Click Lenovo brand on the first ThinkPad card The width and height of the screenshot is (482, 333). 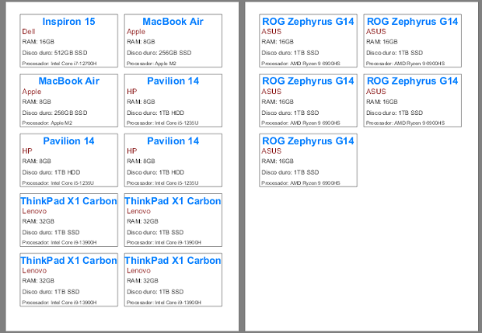click(x=34, y=211)
